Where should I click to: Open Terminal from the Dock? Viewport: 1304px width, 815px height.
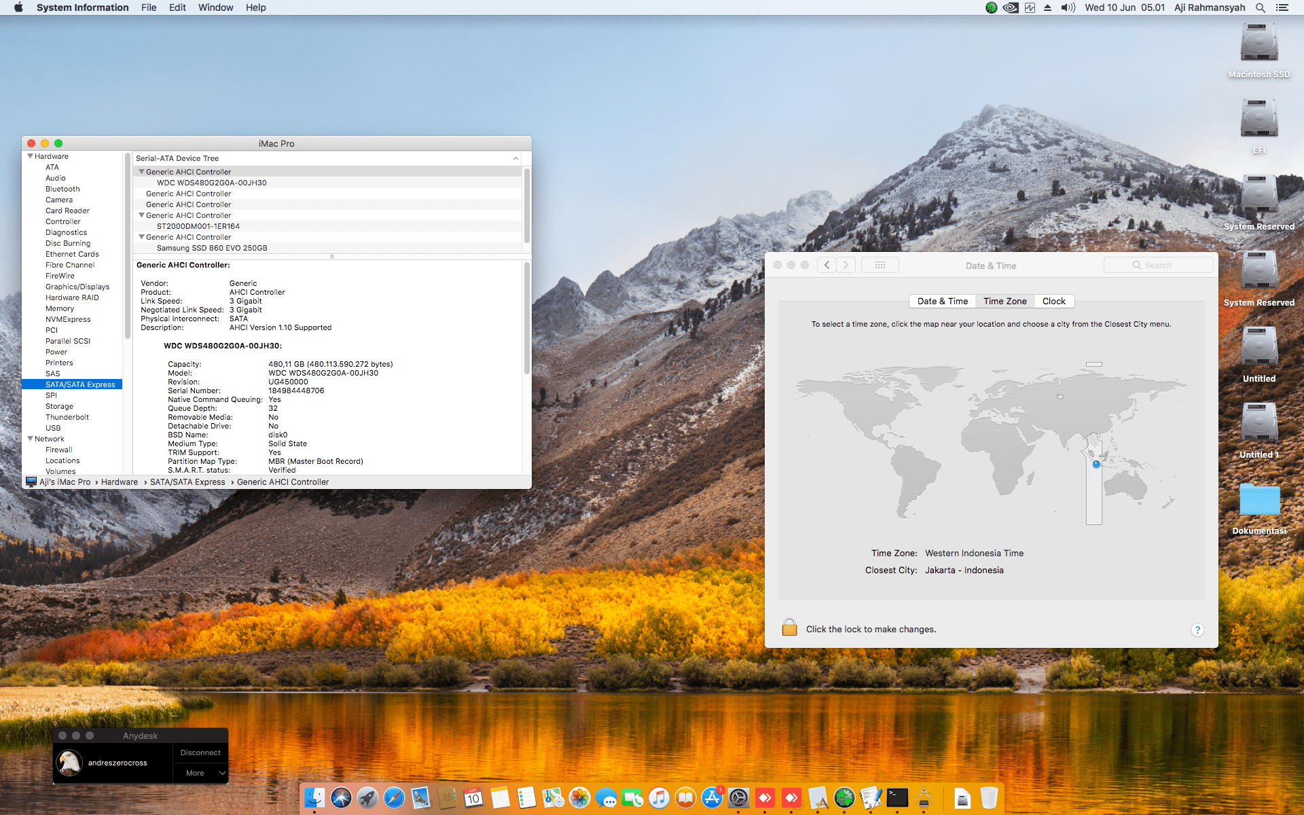897,797
